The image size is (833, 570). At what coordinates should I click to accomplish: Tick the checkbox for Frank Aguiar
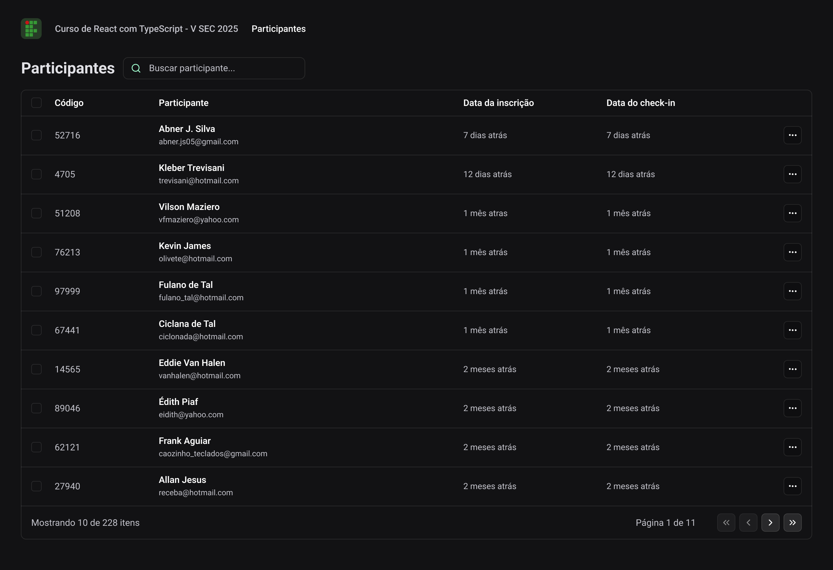[36, 447]
